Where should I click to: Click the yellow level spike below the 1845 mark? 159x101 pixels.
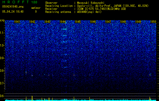(74, 99)
